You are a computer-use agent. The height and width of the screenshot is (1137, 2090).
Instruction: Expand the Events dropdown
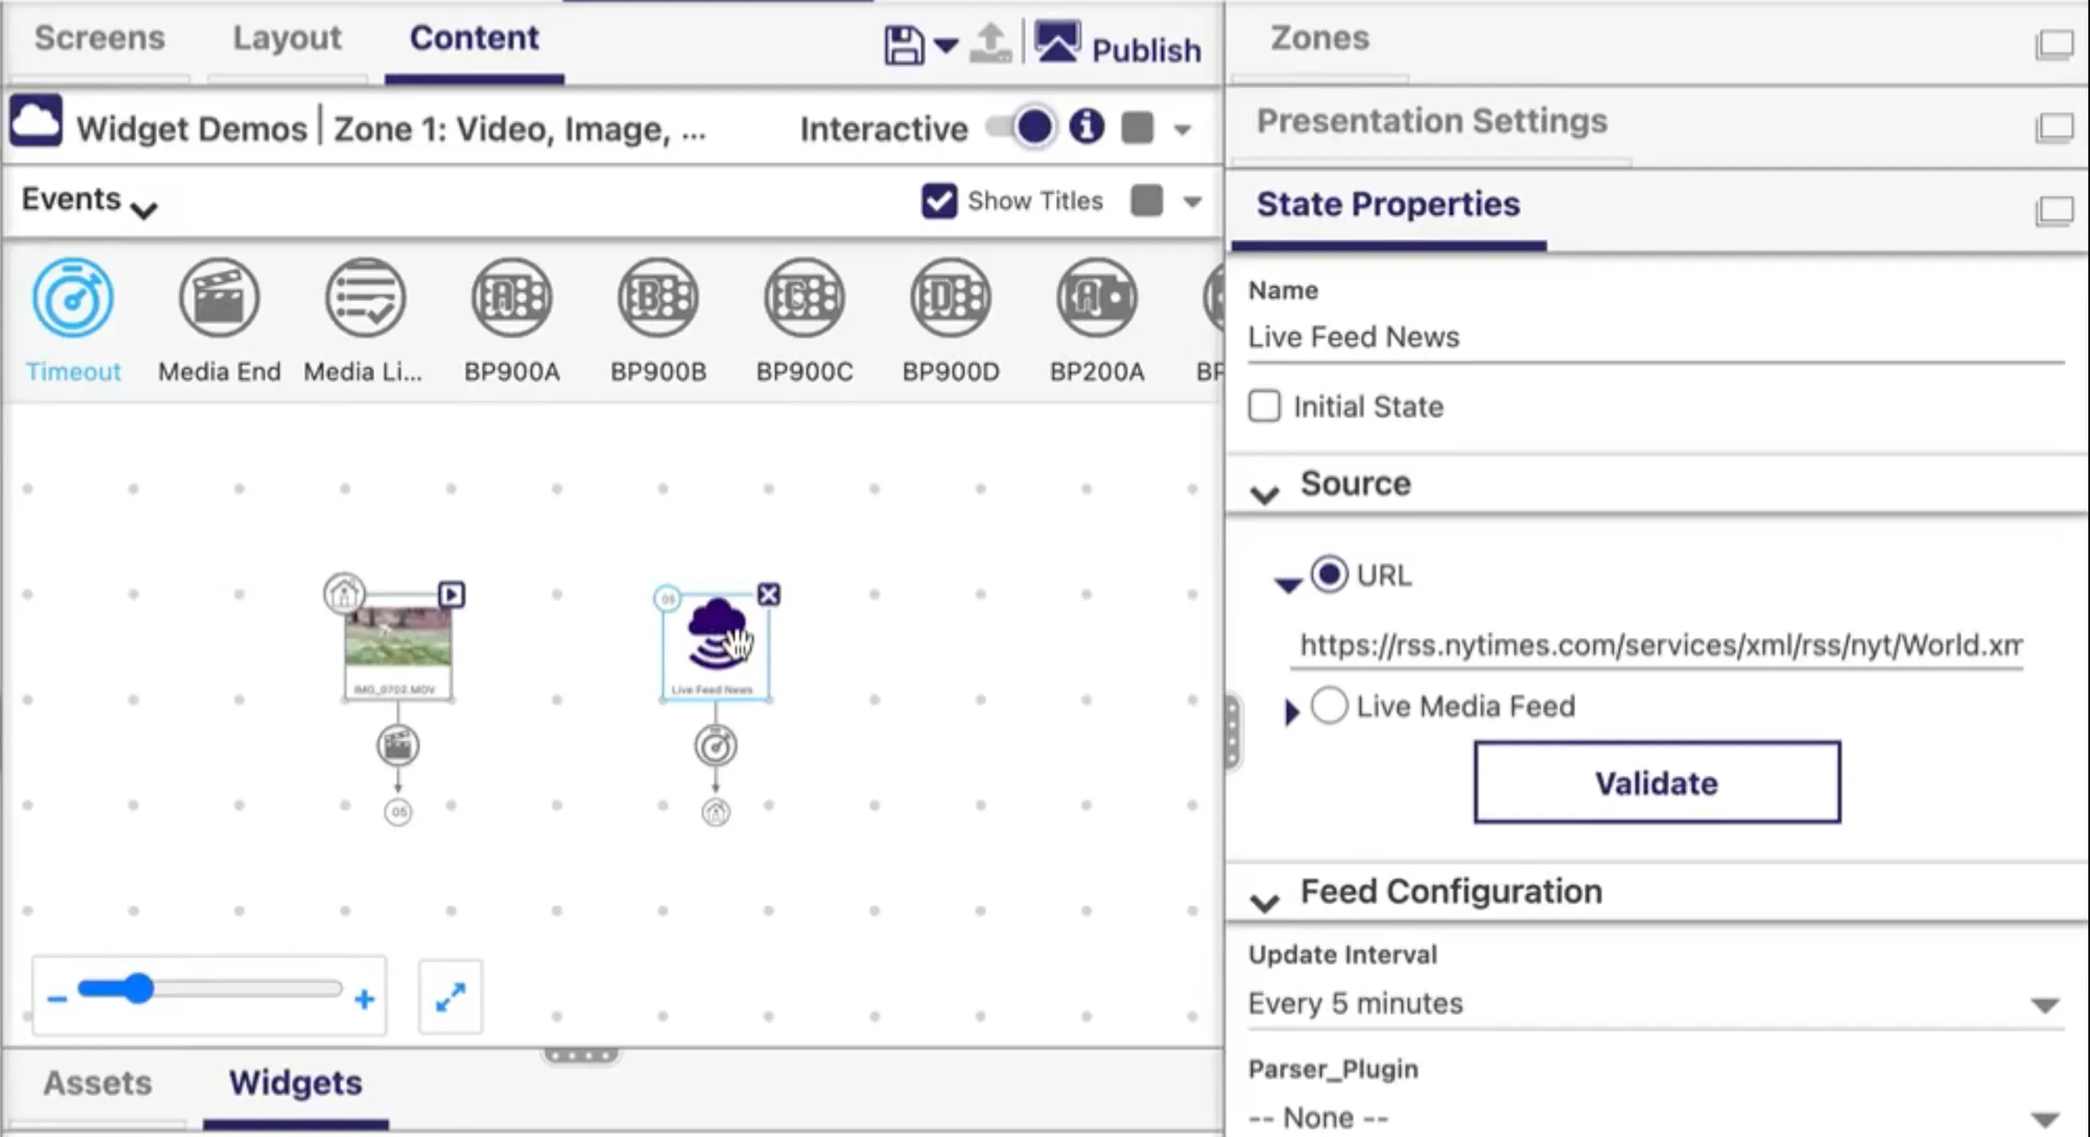click(x=89, y=200)
